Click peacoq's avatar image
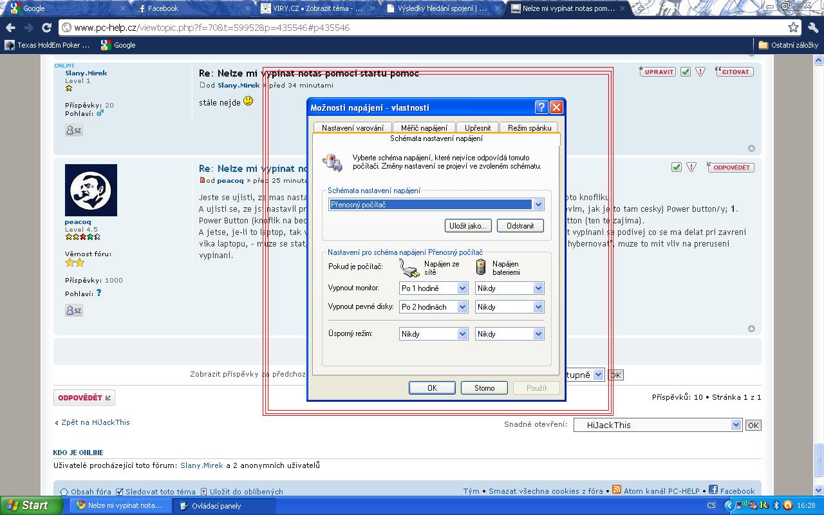 [91, 190]
